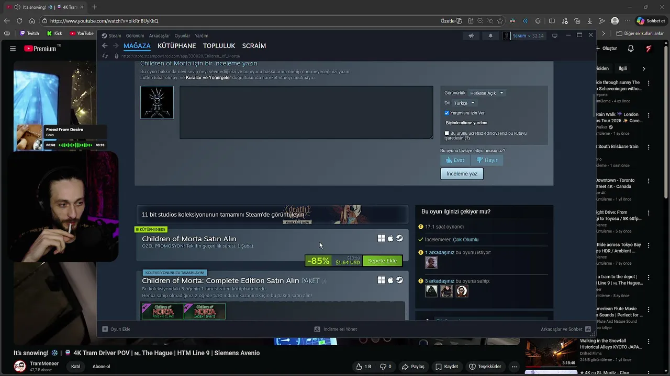Viewport: 670px width, 376px height.
Task: Open browser settings and more menu
Action: click(628, 21)
